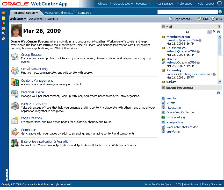Open the yellow Notes icon in sidebar
224x190 pixels.
(x=3, y=18)
